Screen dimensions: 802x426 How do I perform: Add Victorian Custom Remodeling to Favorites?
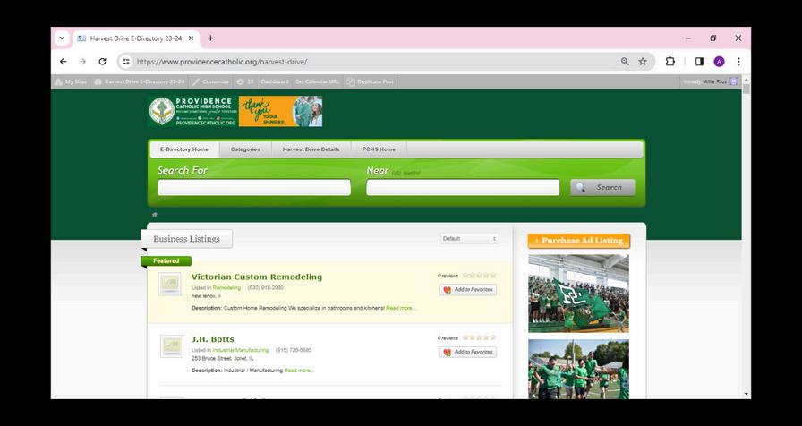click(468, 290)
